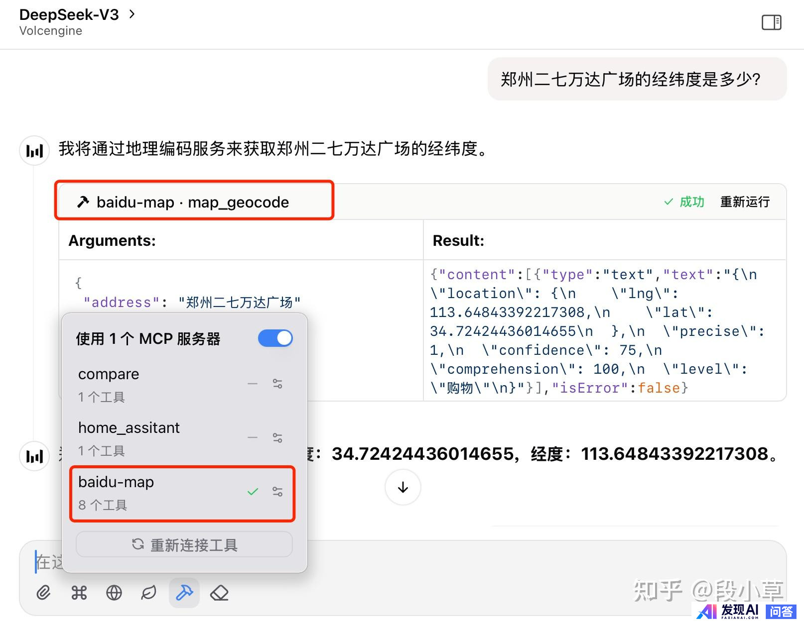This screenshot has width=804, height=624.
Task: Enable the home_assitant MCP server
Action: pos(253,438)
